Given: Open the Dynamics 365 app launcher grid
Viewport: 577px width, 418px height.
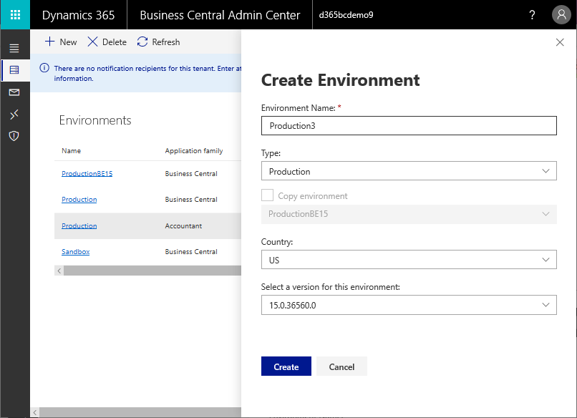Looking at the screenshot, I should pyautogui.click(x=15, y=15).
